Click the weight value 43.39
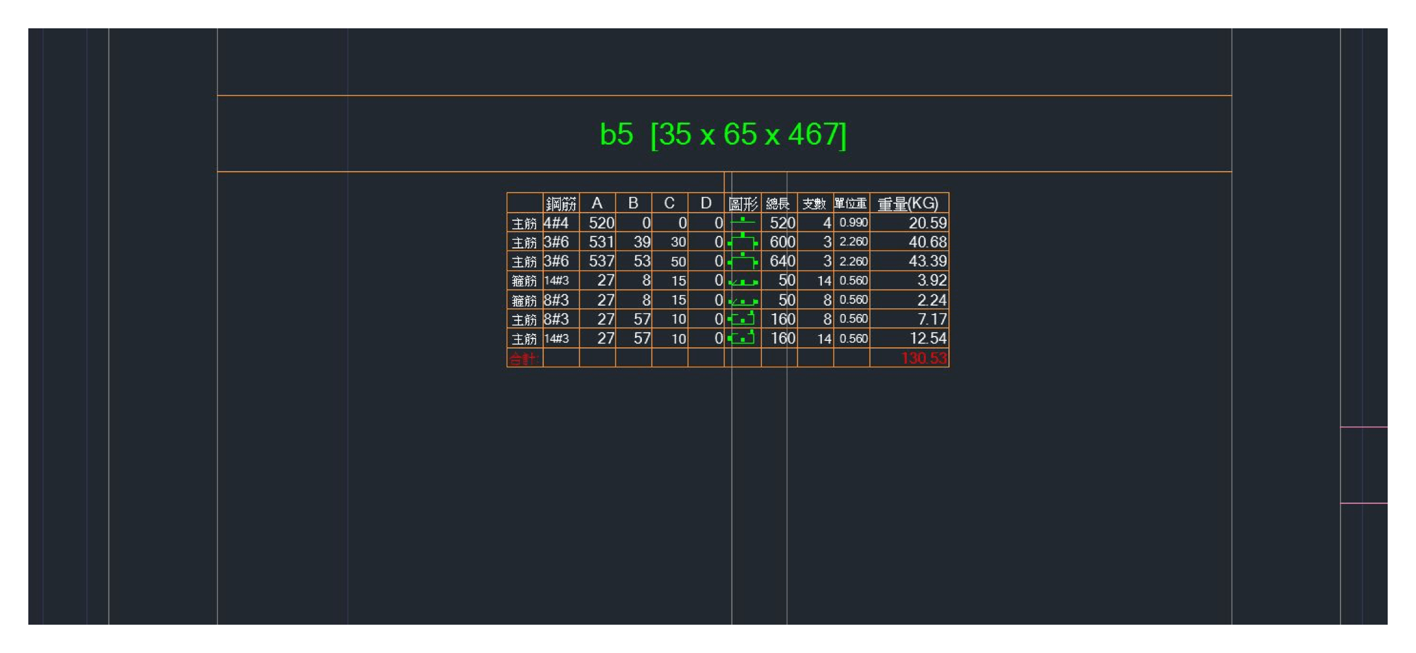This screenshot has height=653, width=1416. tap(928, 261)
